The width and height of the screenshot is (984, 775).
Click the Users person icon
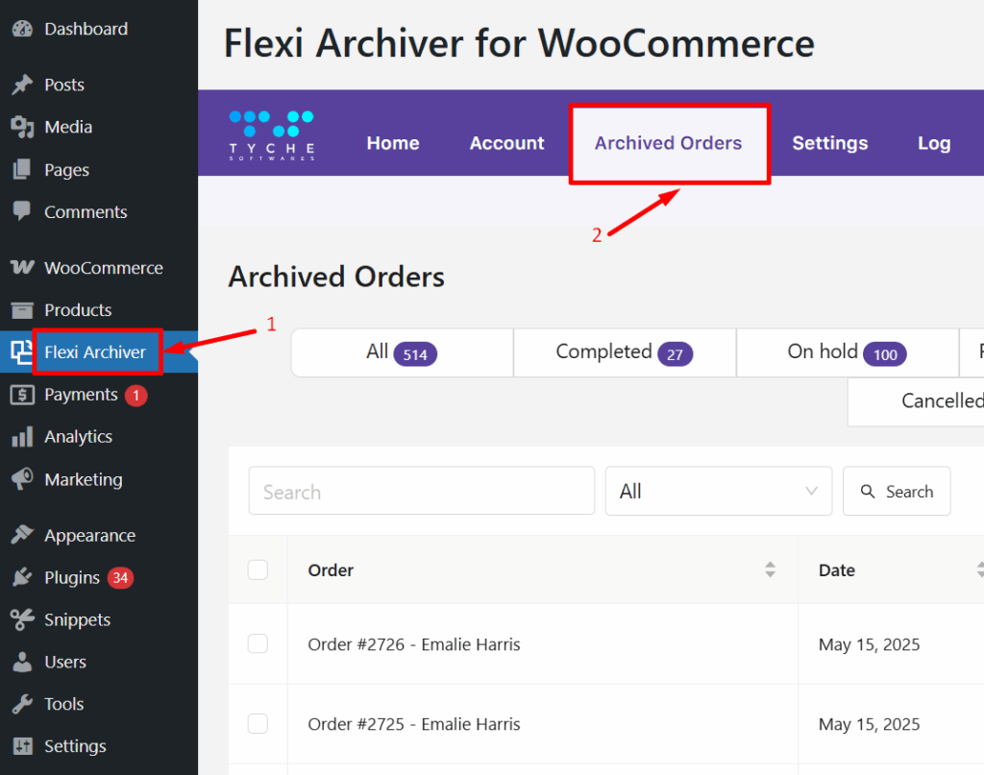[22, 662]
